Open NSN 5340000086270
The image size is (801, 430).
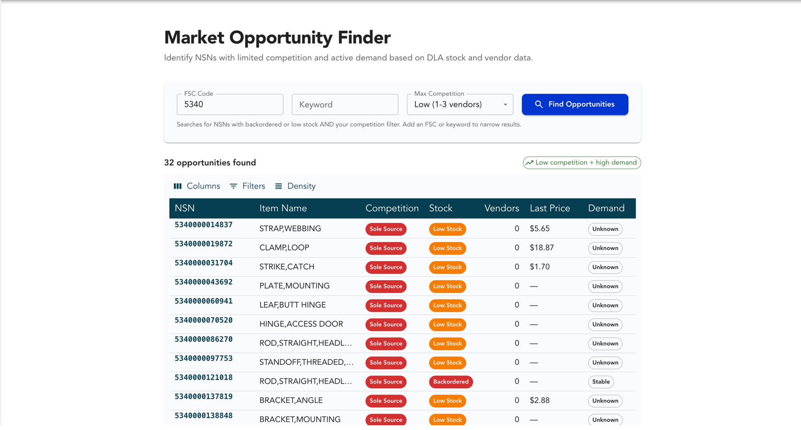pos(203,339)
